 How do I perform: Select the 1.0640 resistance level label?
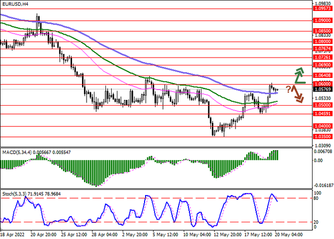pos(322,75)
